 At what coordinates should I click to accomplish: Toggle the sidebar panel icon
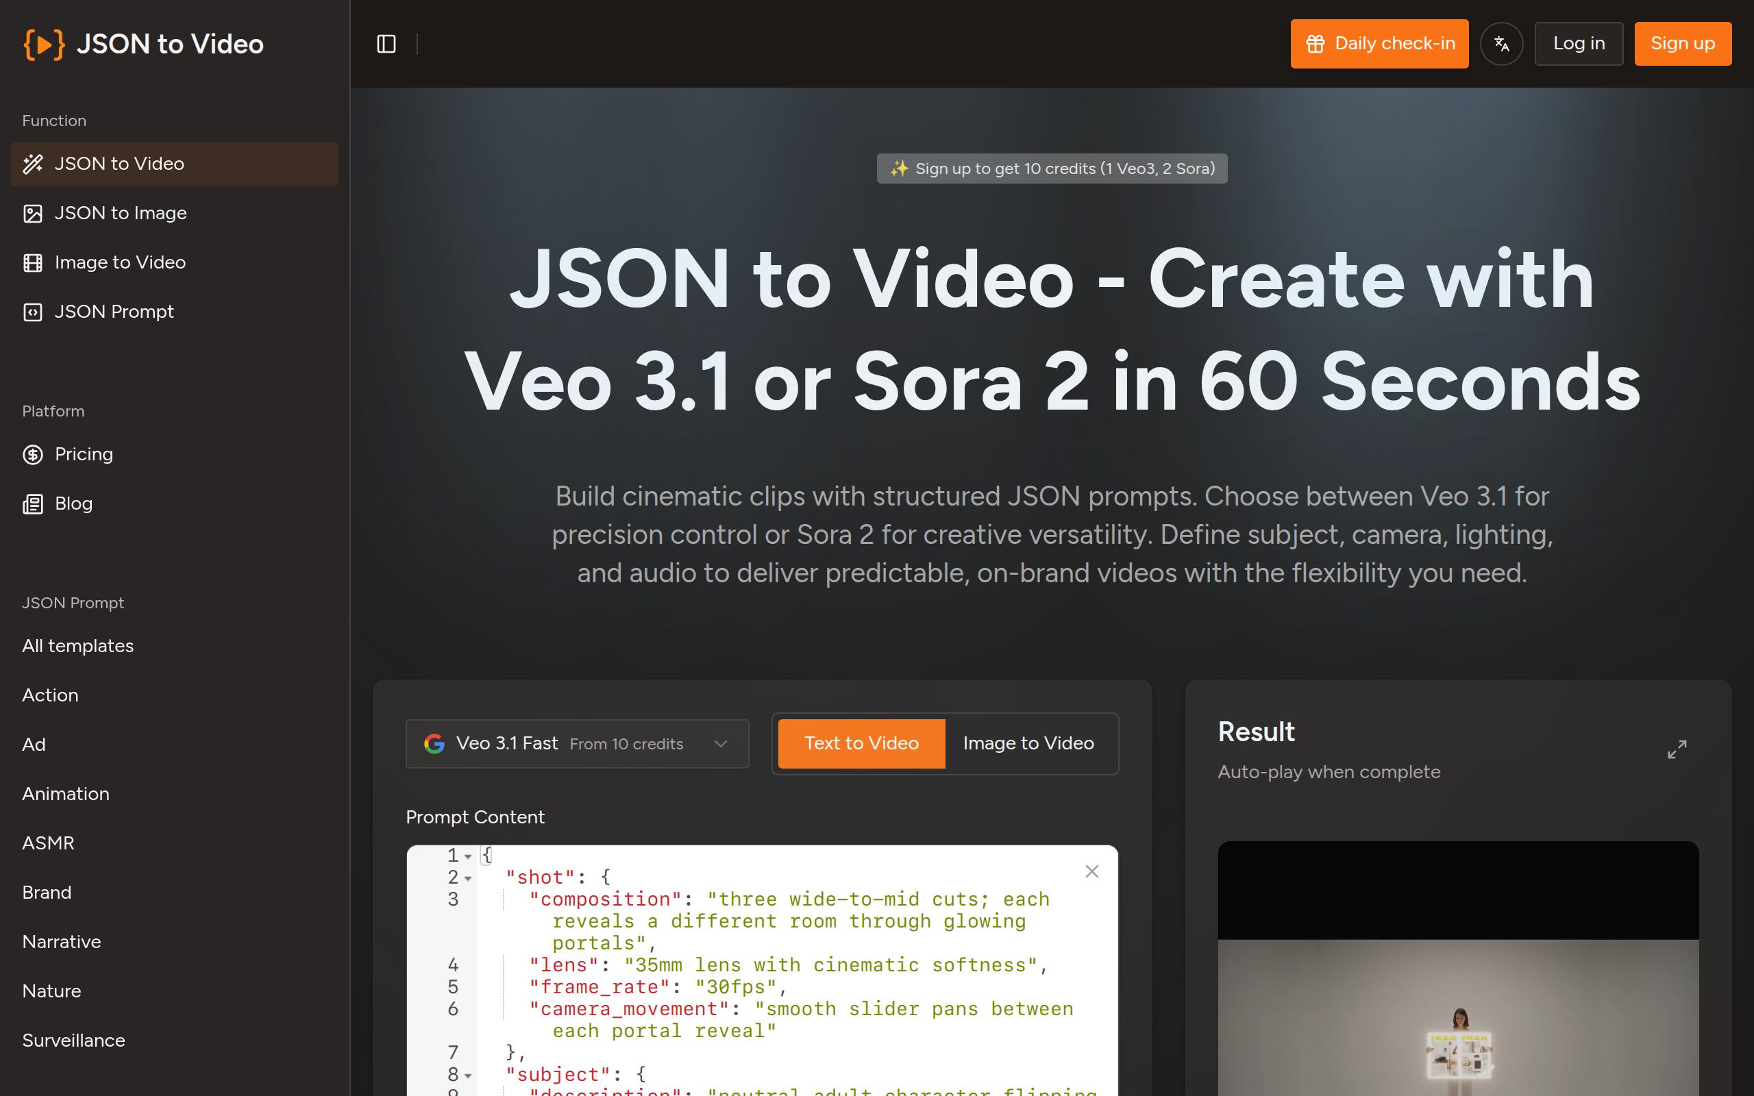pos(386,43)
